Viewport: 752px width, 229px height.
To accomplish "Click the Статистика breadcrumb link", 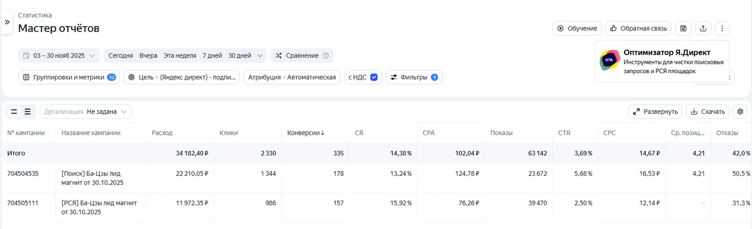I will point(35,15).
